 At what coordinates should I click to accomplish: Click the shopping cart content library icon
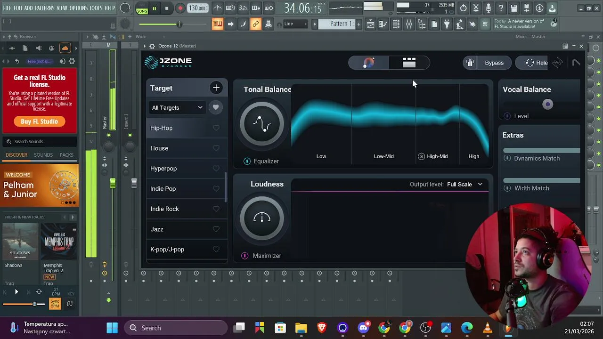pos(485,24)
